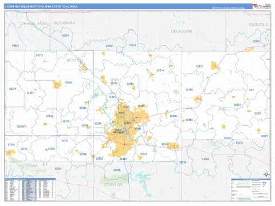Click ZIP code 52352 label
Screen dimensions: 275x206
(x=109, y=46)
